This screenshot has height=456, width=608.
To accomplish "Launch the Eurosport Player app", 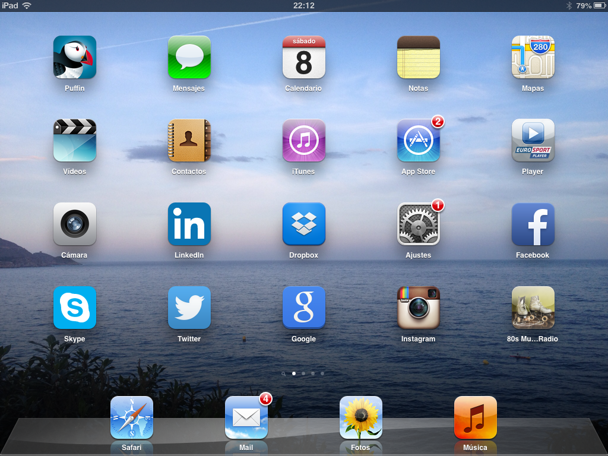I will [x=533, y=140].
